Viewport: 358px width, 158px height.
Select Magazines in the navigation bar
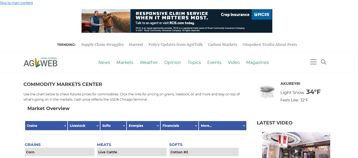pos(257,62)
